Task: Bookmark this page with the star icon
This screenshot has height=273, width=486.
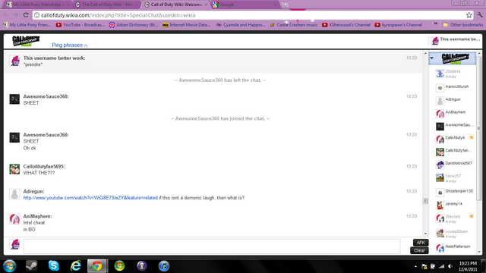Action: pos(469,15)
